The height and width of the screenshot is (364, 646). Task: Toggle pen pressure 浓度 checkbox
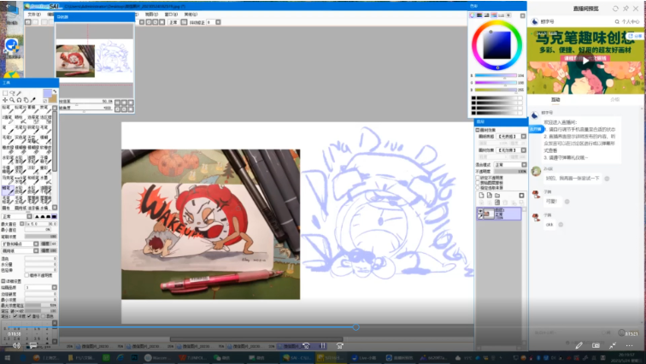click(x=15, y=316)
